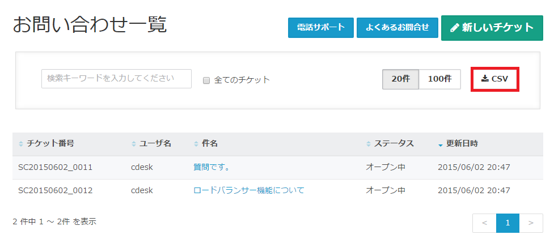Open the 電話サポート button

(x=321, y=28)
